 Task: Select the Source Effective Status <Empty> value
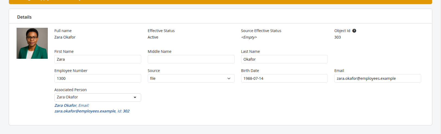pyautogui.click(x=249, y=37)
